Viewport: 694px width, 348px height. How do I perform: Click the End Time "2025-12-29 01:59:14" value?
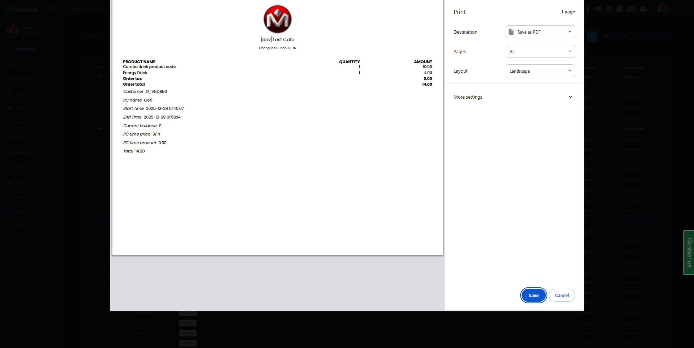point(162,117)
